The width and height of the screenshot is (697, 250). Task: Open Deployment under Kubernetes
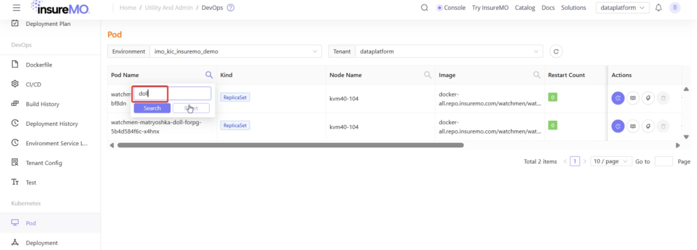pos(42,243)
